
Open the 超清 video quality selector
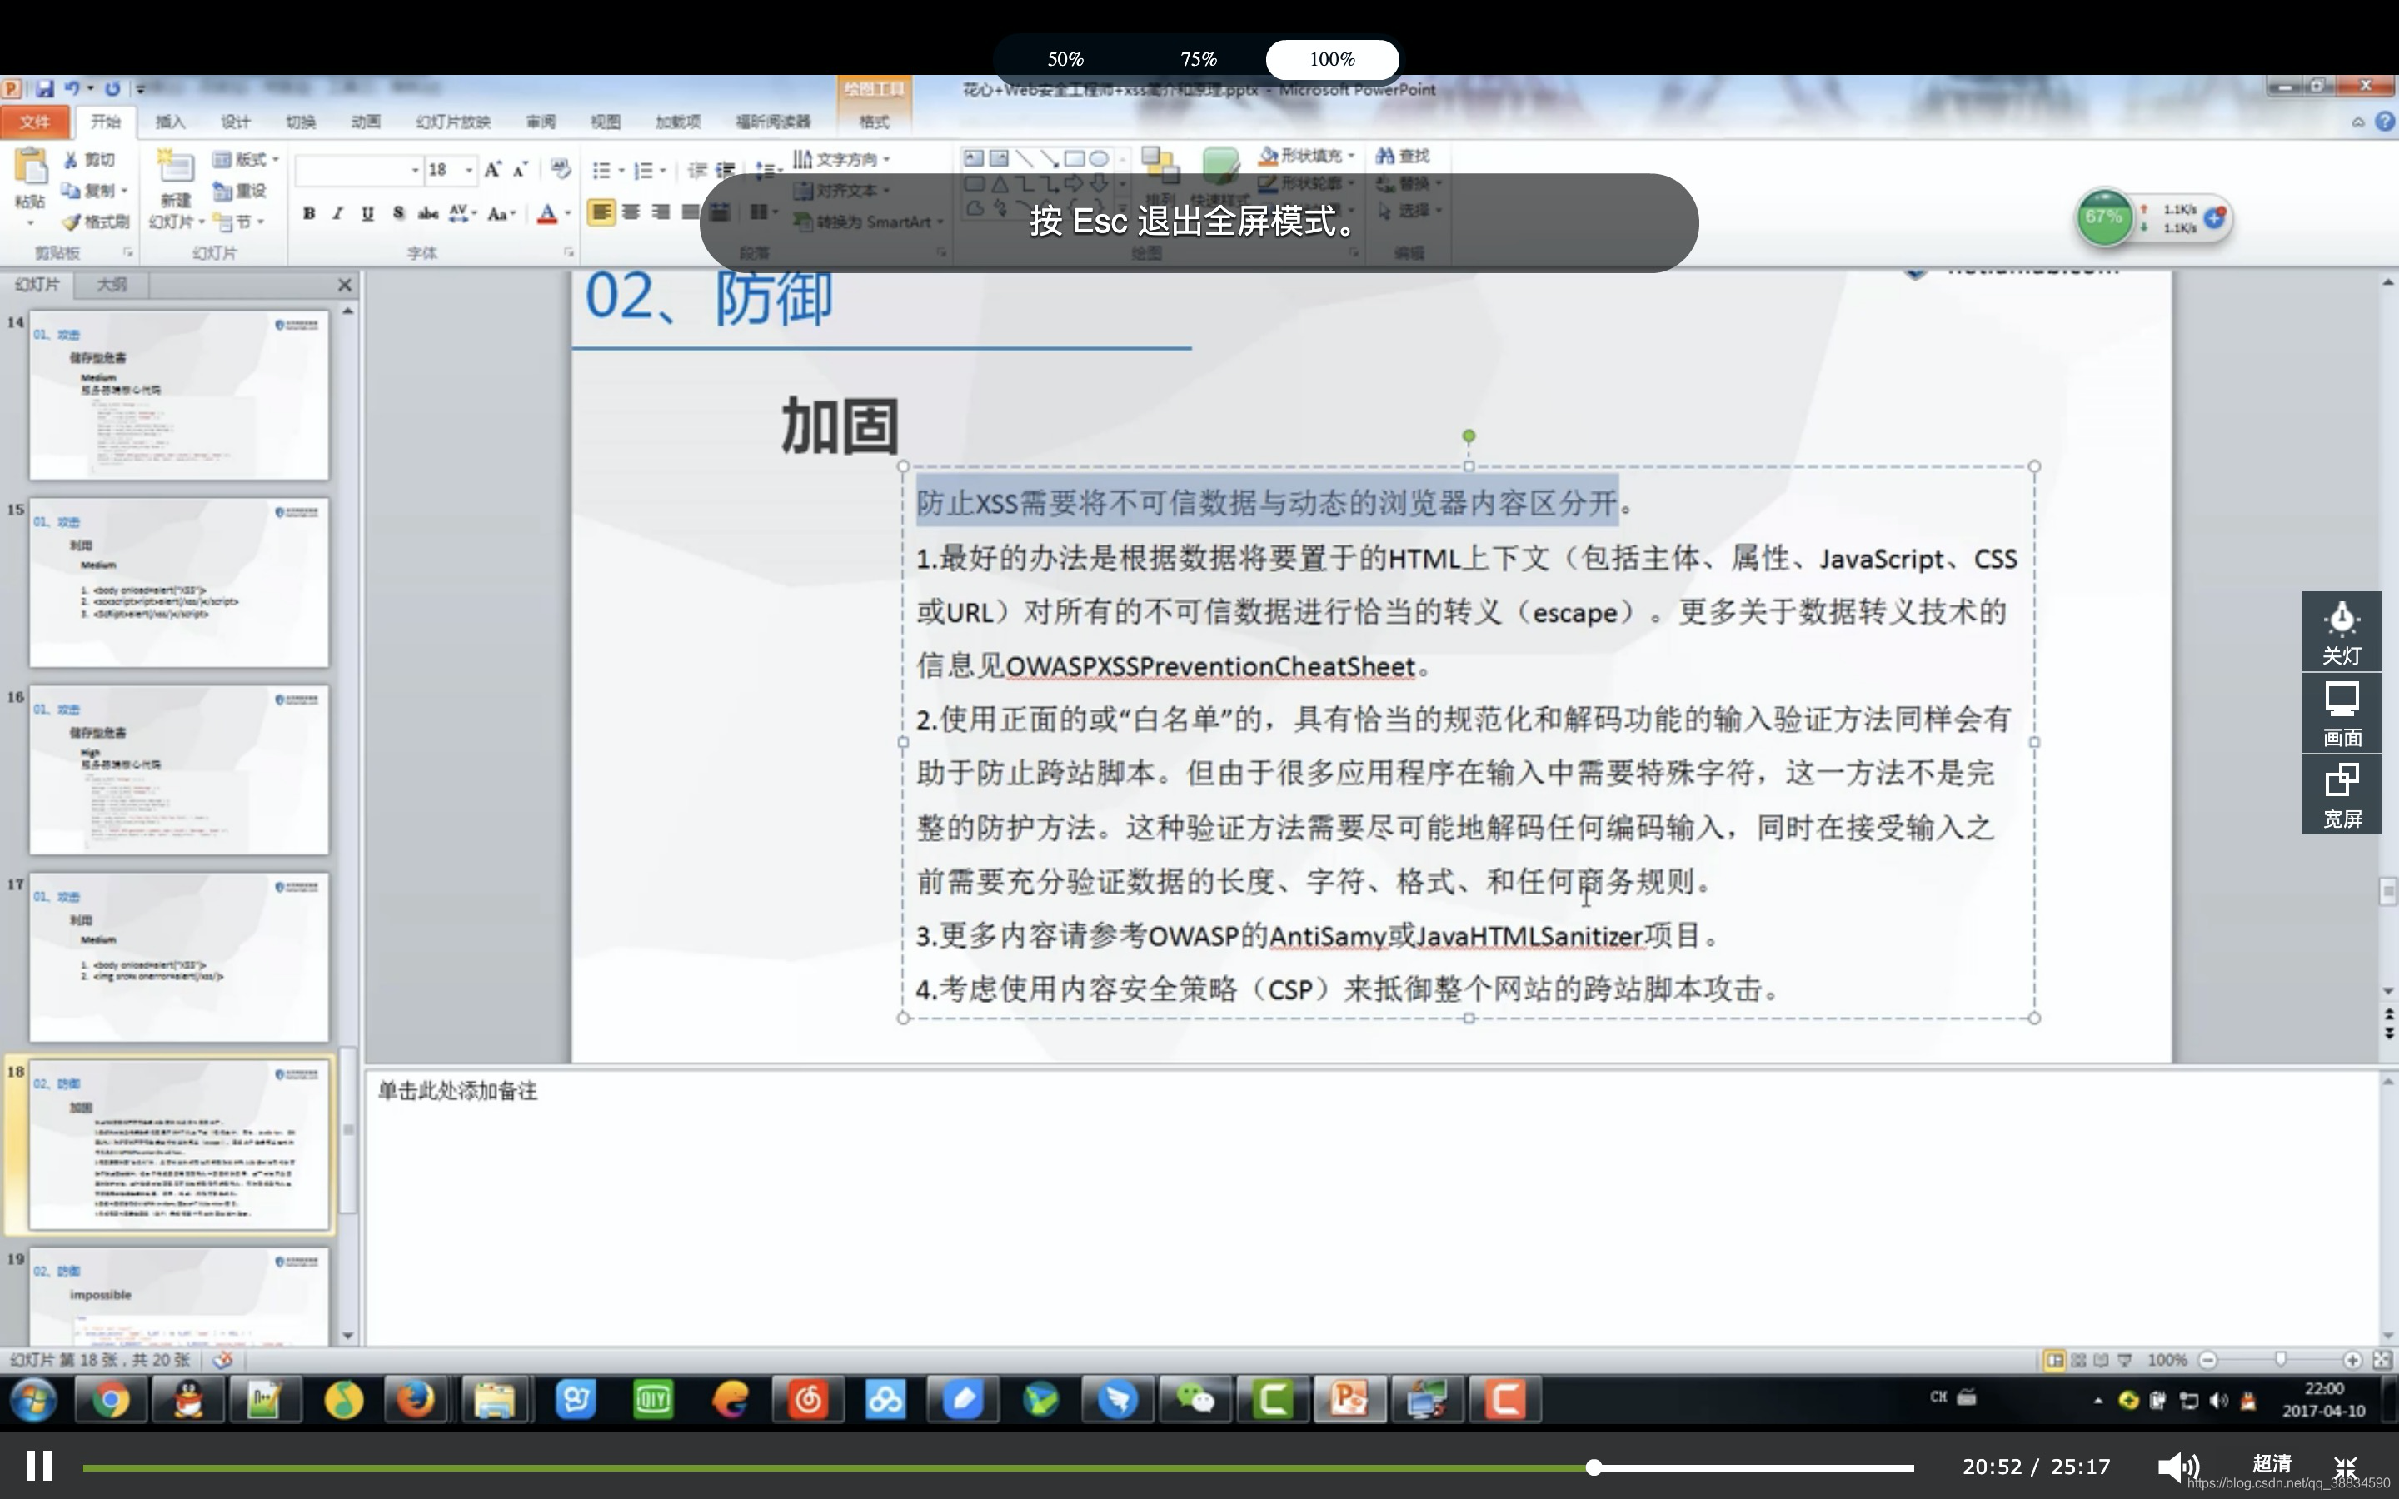(x=2271, y=1464)
